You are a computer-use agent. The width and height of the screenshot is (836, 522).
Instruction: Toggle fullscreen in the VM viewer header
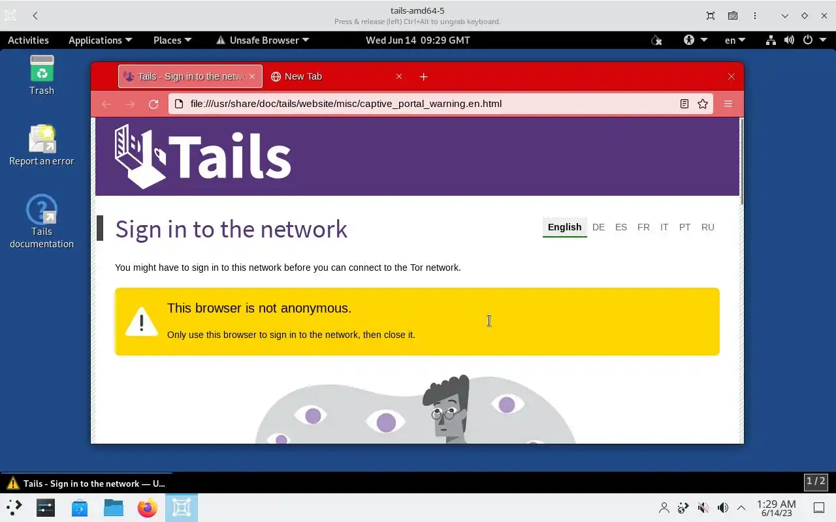pos(711,16)
